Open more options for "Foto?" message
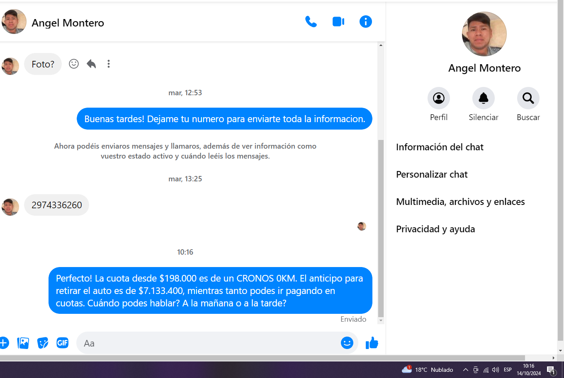 tap(109, 64)
